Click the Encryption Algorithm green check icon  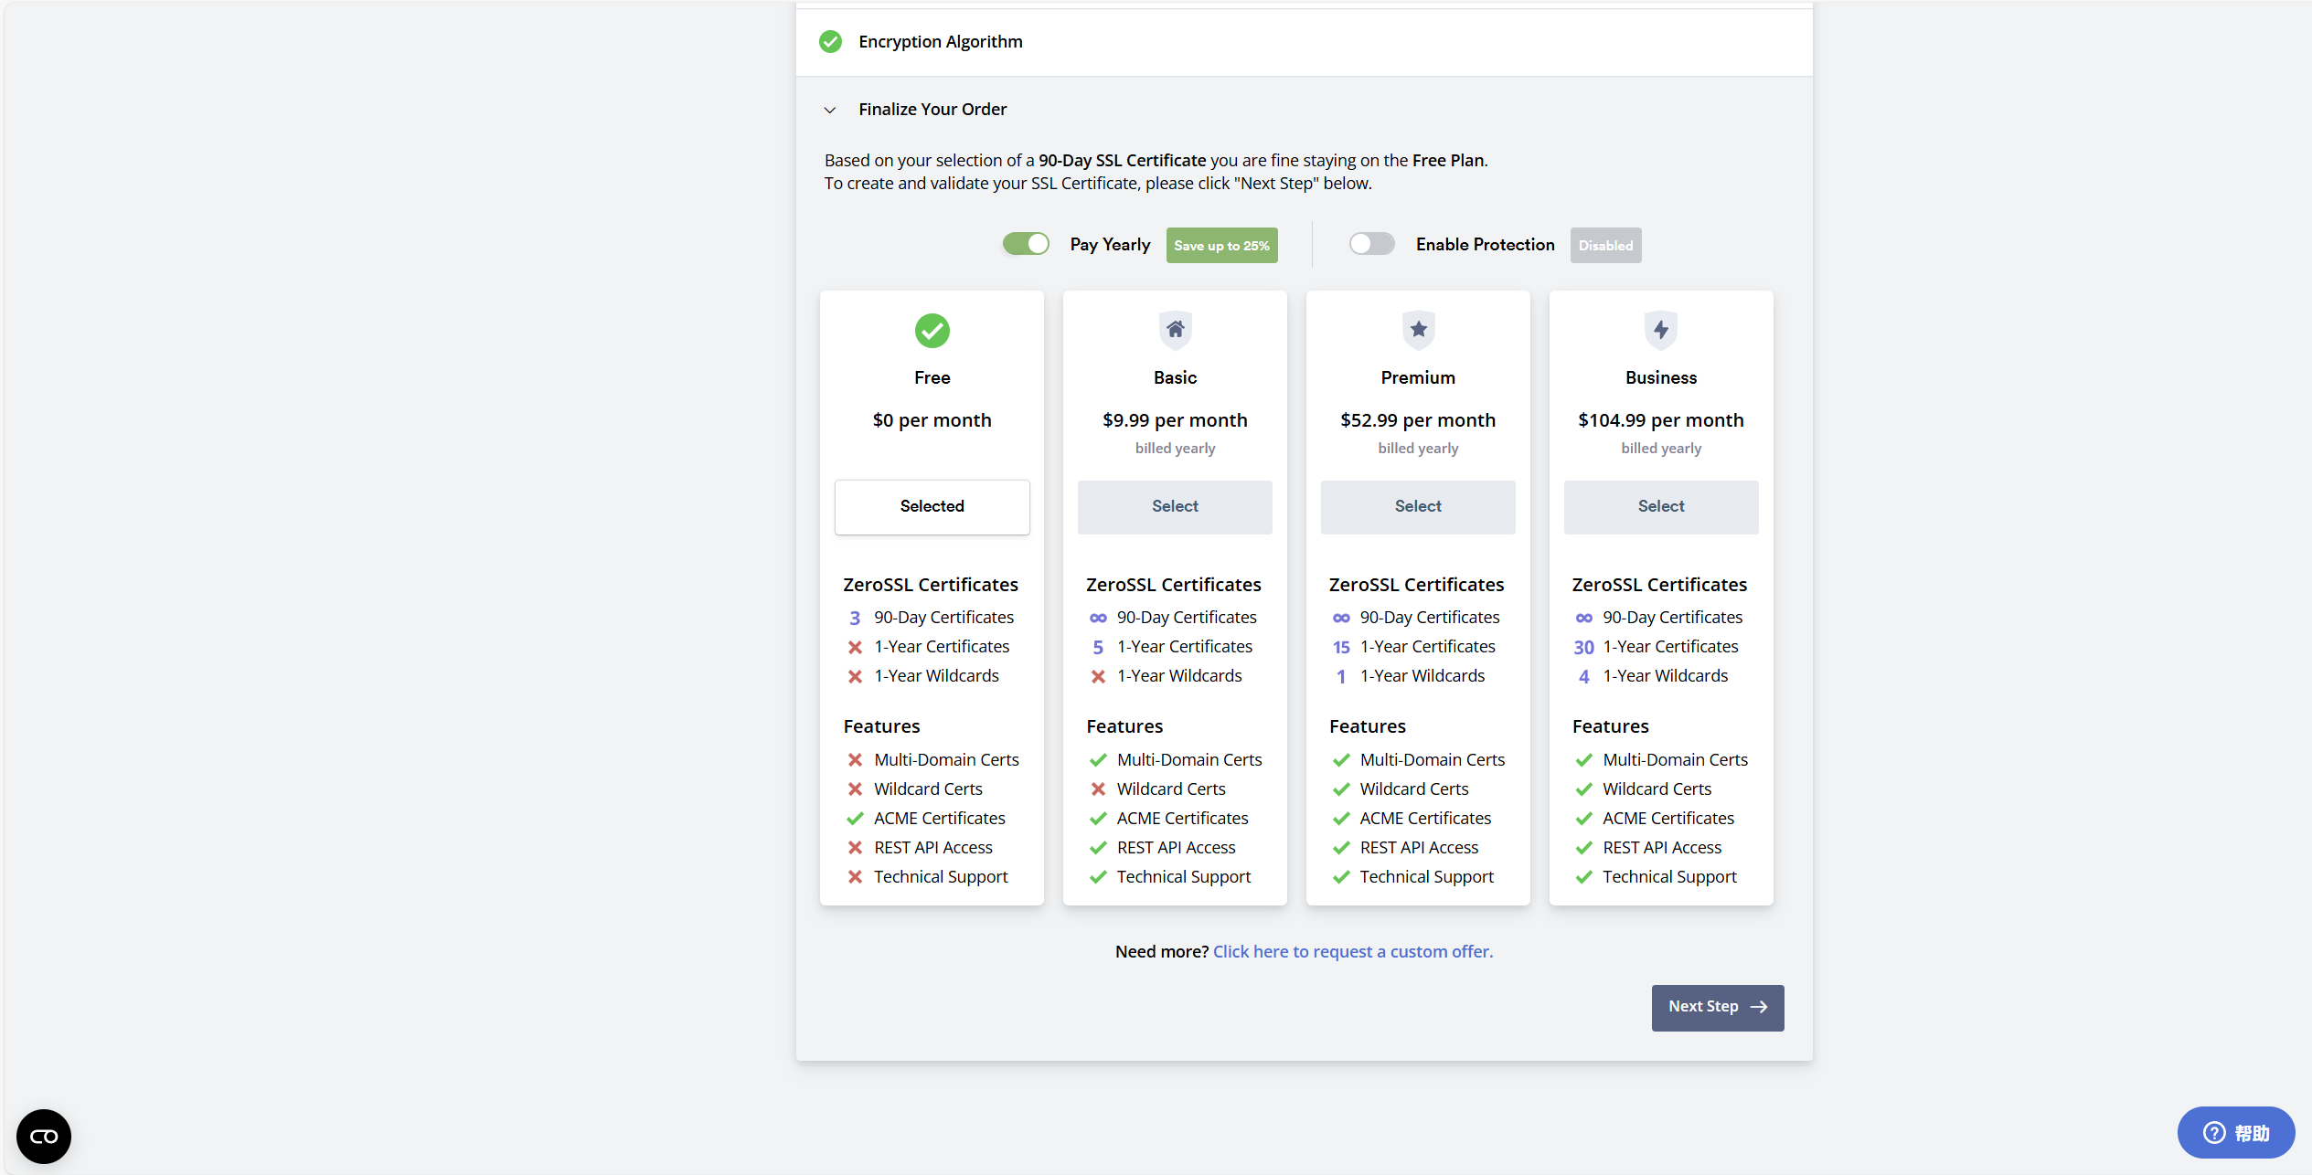tap(830, 42)
